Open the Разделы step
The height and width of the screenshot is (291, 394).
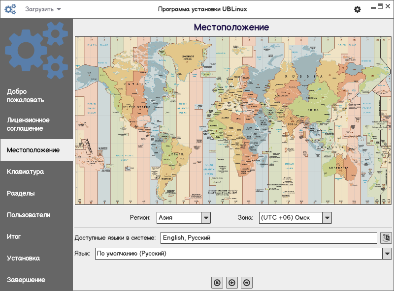tap(36, 193)
